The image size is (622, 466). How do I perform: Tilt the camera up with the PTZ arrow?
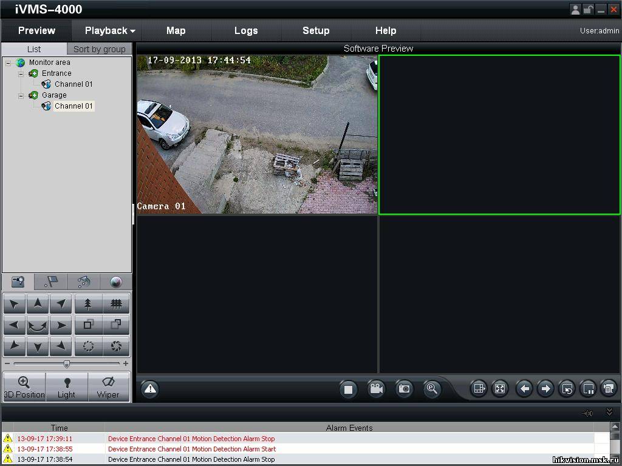[x=38, y=304]
